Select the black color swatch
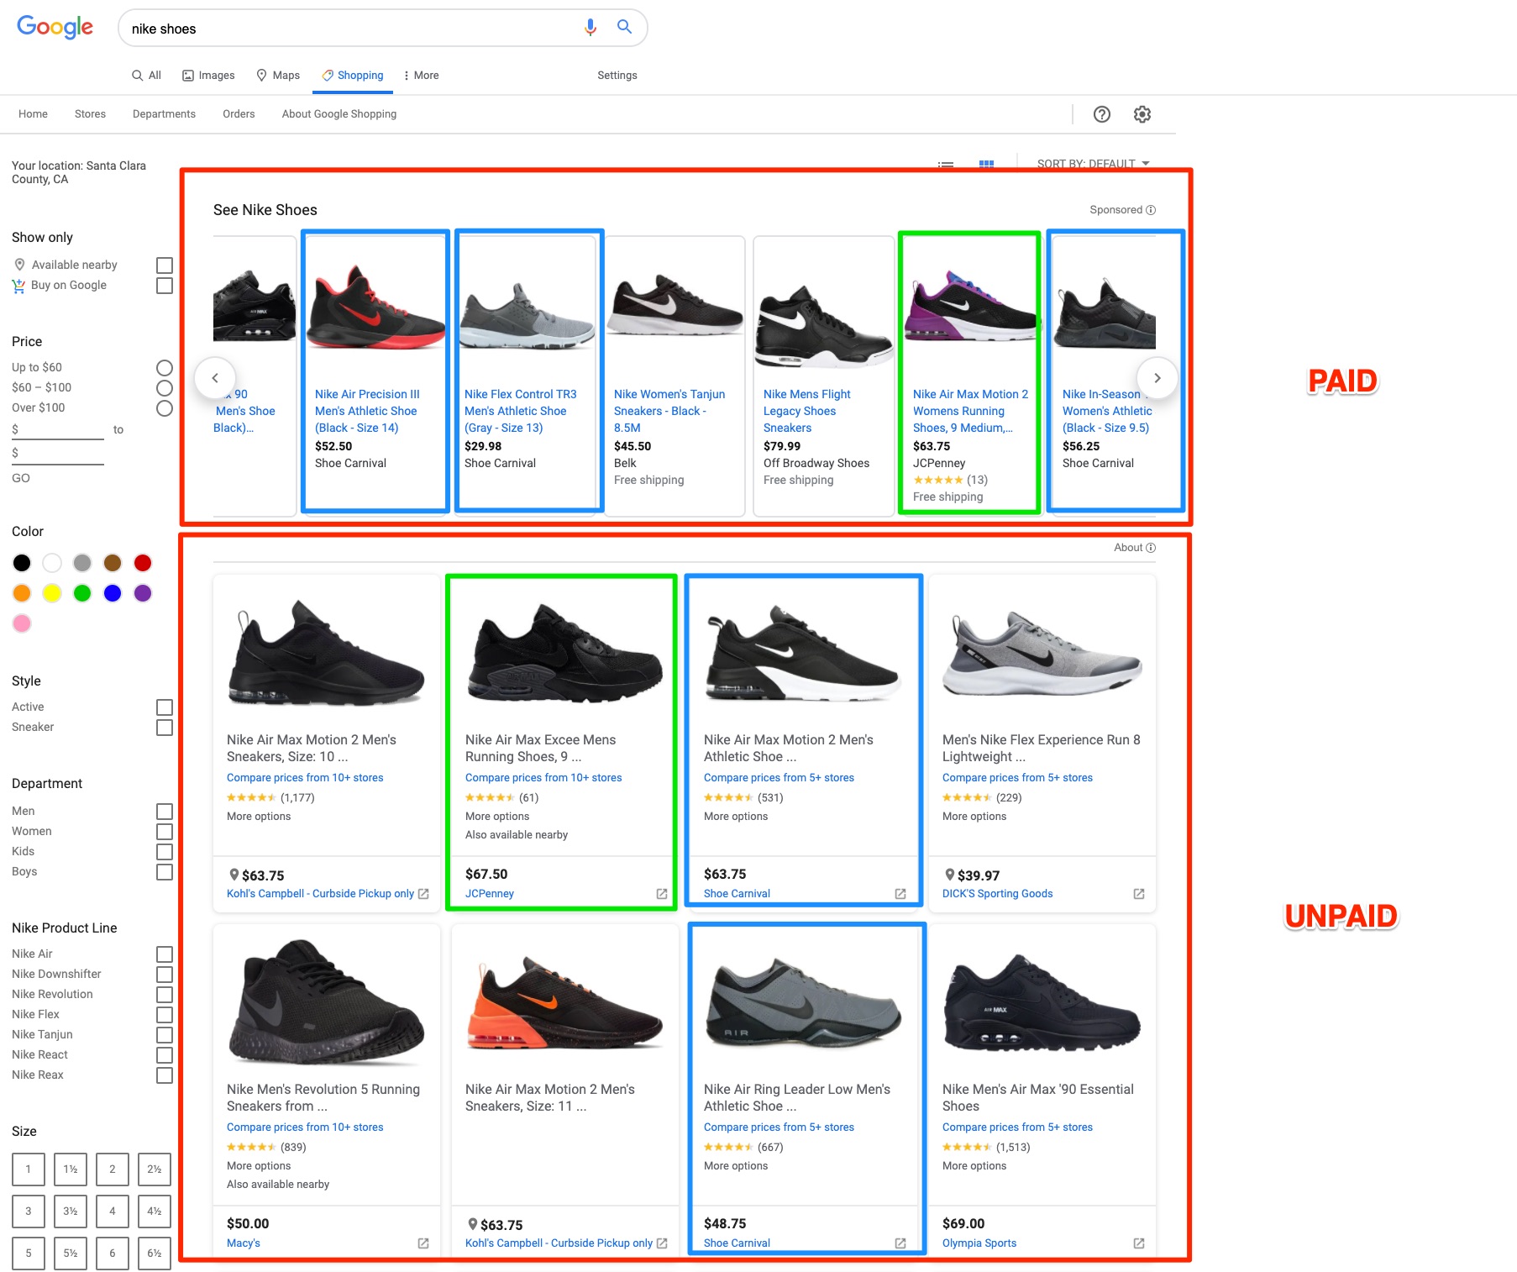Viewport: 1517px width, 1272px height. 22,563
